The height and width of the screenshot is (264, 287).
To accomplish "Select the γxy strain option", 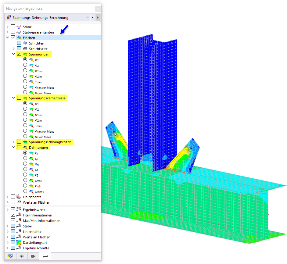I will point(25,164).
